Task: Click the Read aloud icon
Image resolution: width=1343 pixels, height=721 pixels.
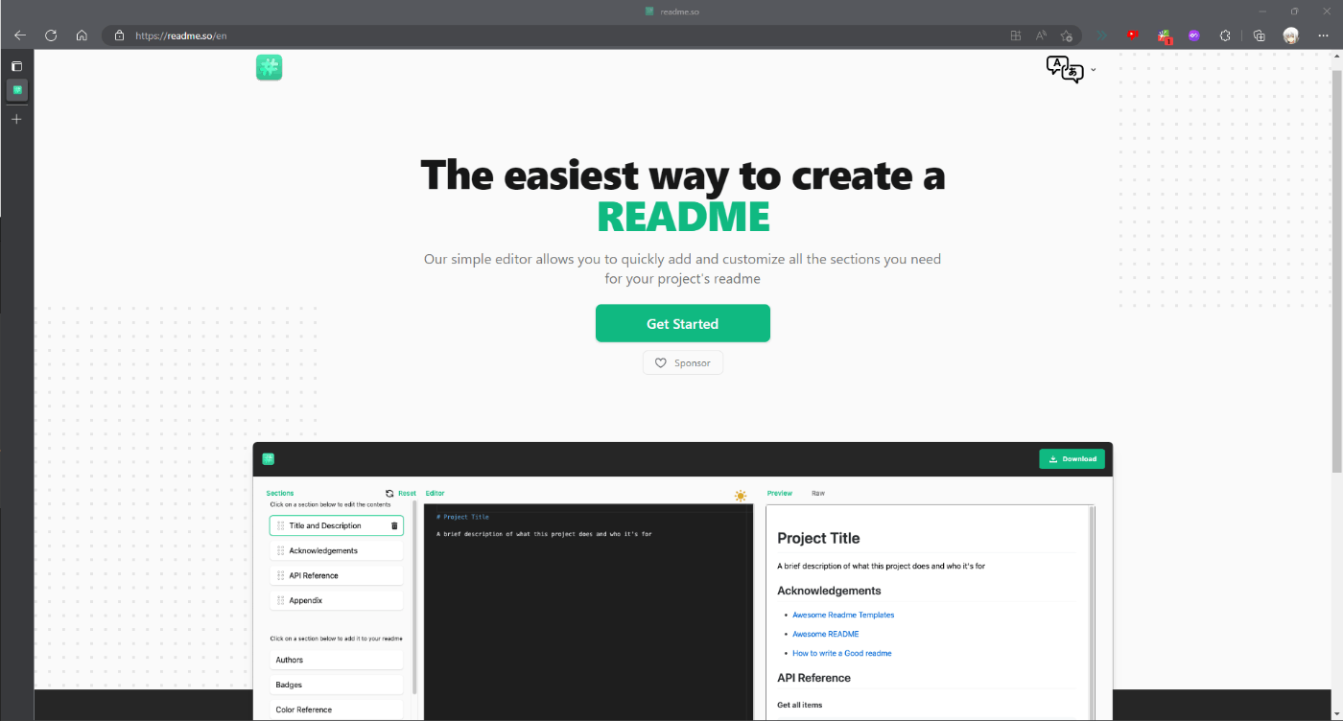Action: point(1041,35)
